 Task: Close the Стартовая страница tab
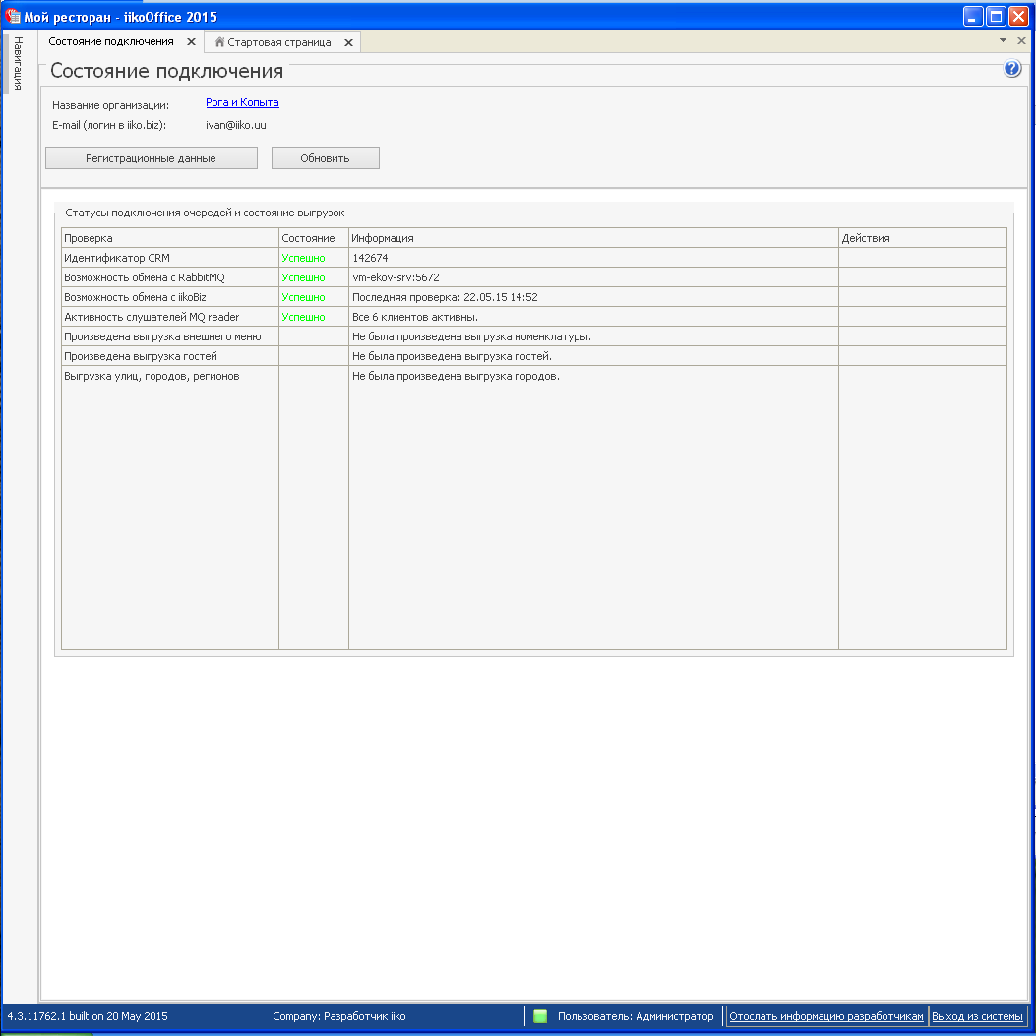coord(348,43)
